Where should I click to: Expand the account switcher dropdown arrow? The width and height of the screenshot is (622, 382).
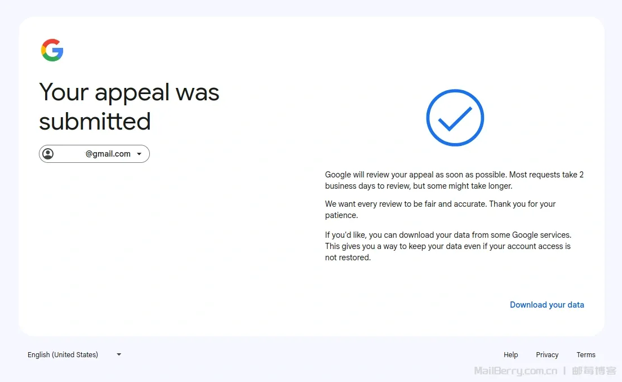[x=139, y=154]
